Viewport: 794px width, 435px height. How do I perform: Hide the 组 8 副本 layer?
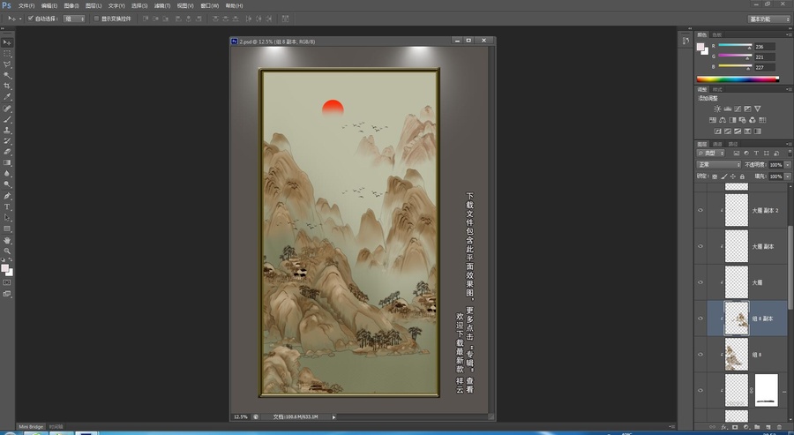click(700, 318)
